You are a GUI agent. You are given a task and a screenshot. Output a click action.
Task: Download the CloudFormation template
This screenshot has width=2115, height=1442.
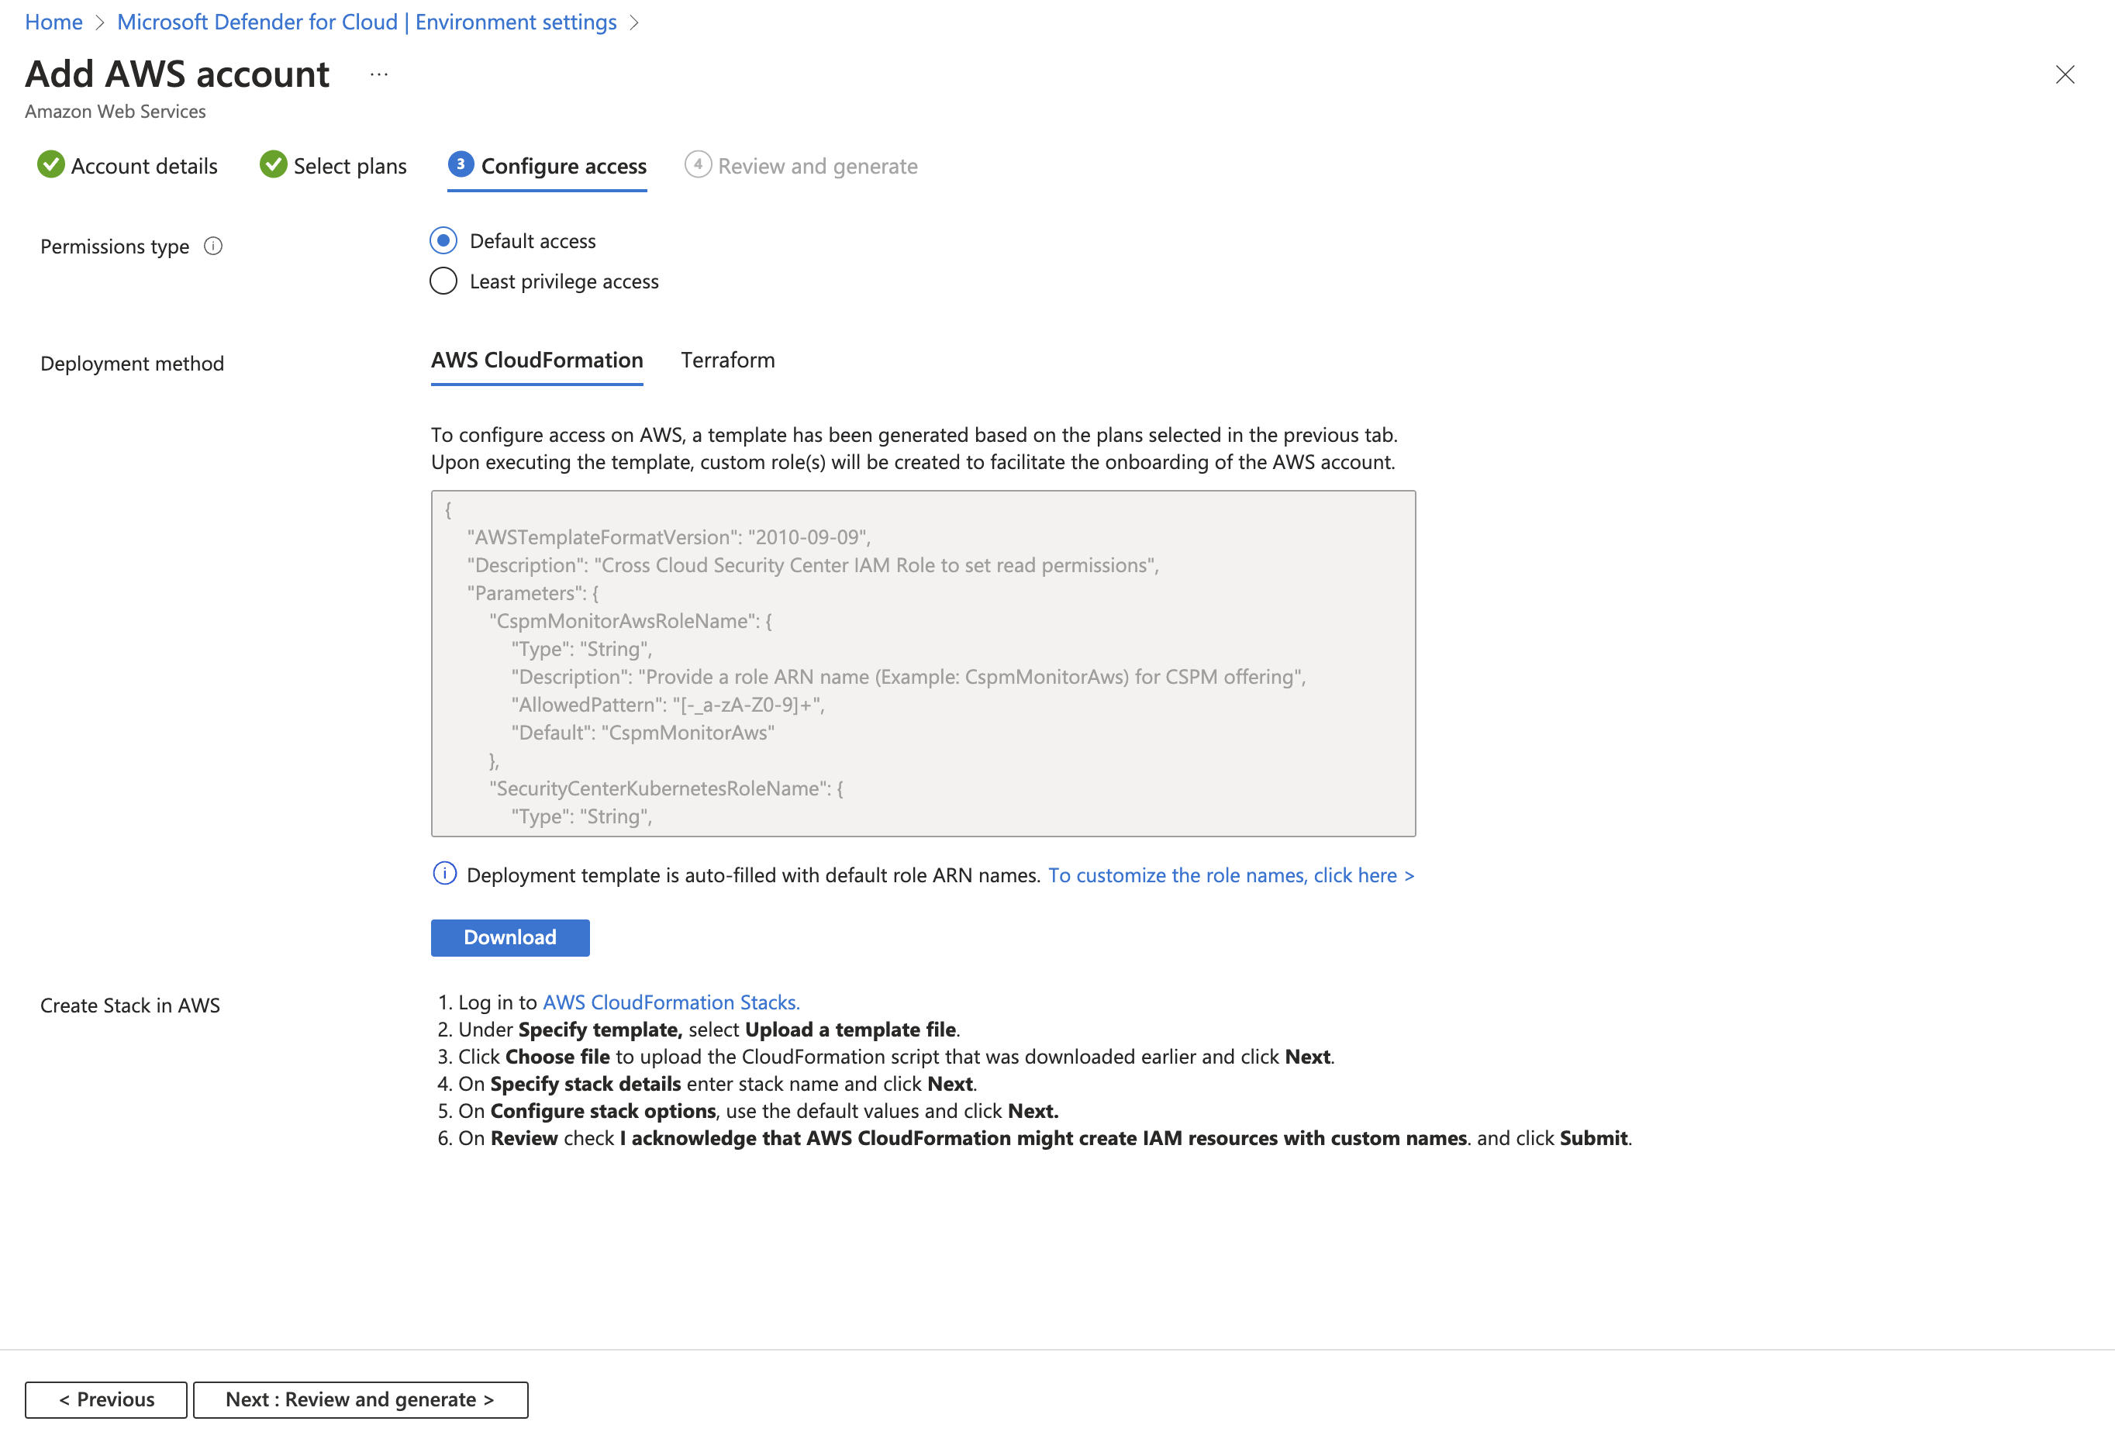tap(509, 937)
